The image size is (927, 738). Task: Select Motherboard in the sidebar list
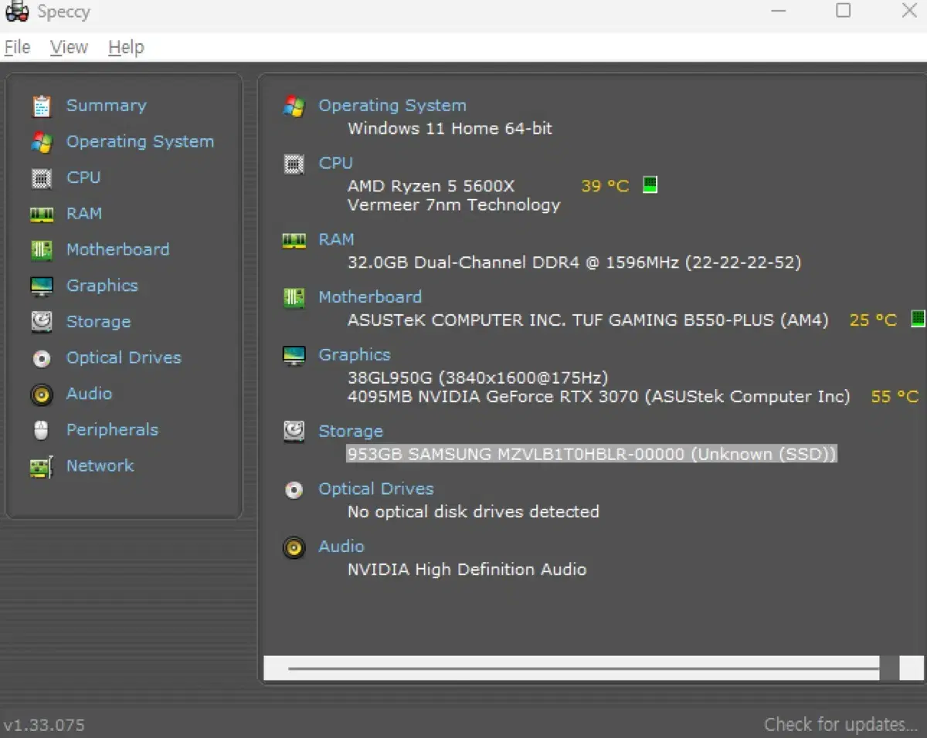[x=117, y=249]
